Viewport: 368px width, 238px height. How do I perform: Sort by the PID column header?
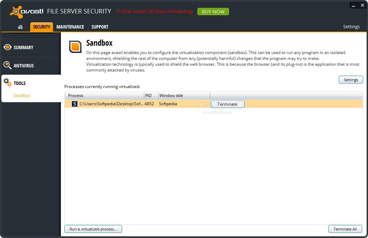pyautogui.click(x=151, y=96)
